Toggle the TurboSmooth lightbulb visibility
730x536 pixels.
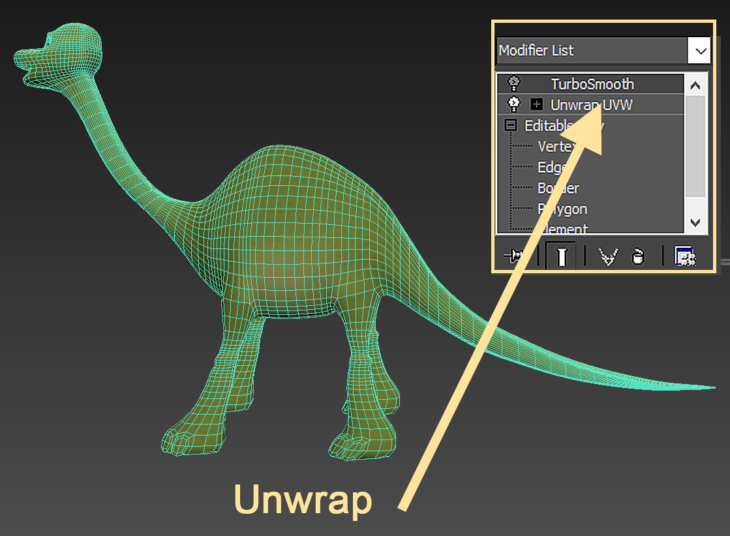coord(513,83)
